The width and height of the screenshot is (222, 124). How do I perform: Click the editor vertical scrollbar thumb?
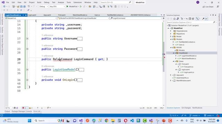click(163, 57)
